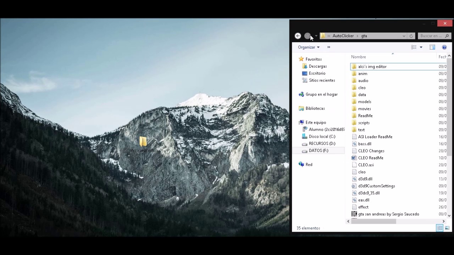The height and width of the screenshot is (255, 454).
Task: Open the Organizar menu
Action: (309, 47)
